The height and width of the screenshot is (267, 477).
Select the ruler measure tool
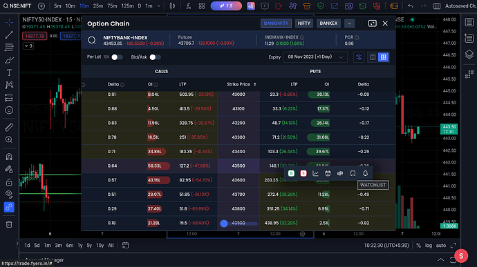click(9, 127)
